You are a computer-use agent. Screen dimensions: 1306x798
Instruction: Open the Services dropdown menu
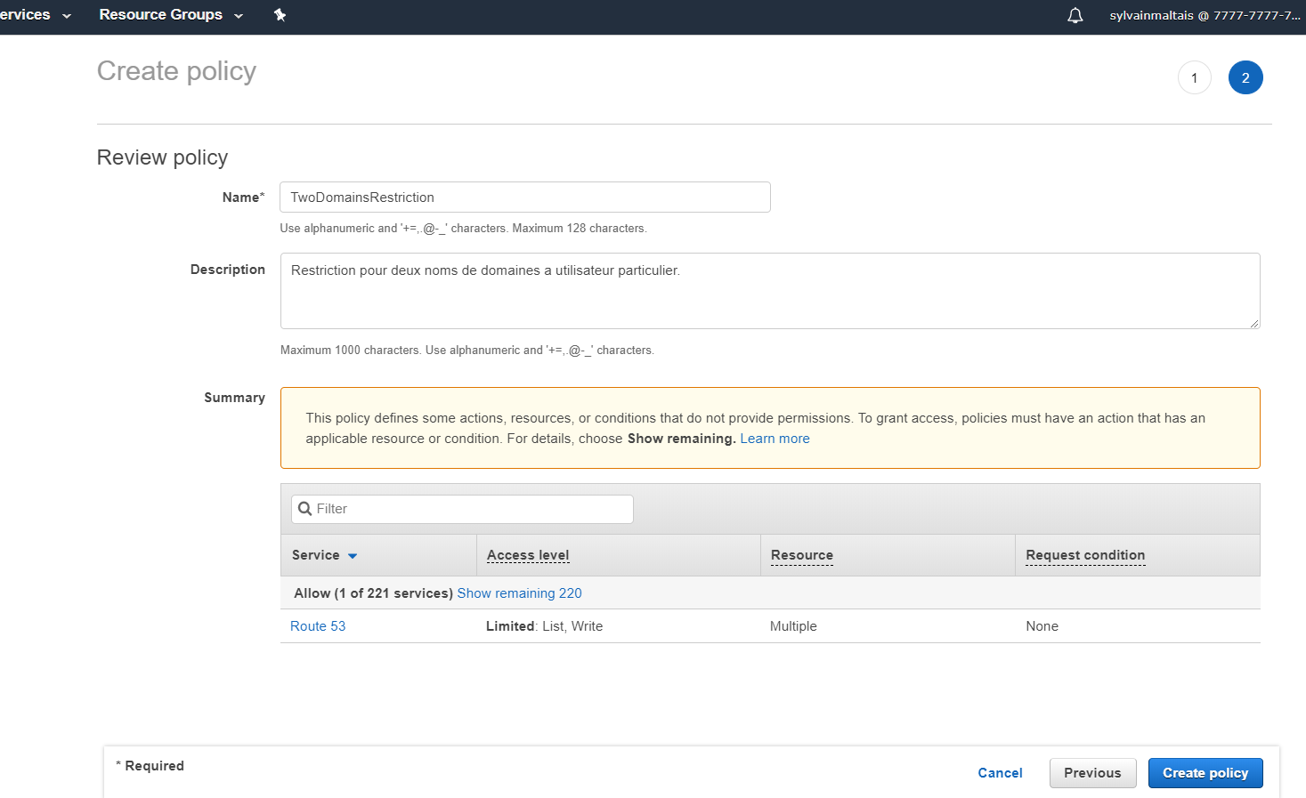click(34, 15)
